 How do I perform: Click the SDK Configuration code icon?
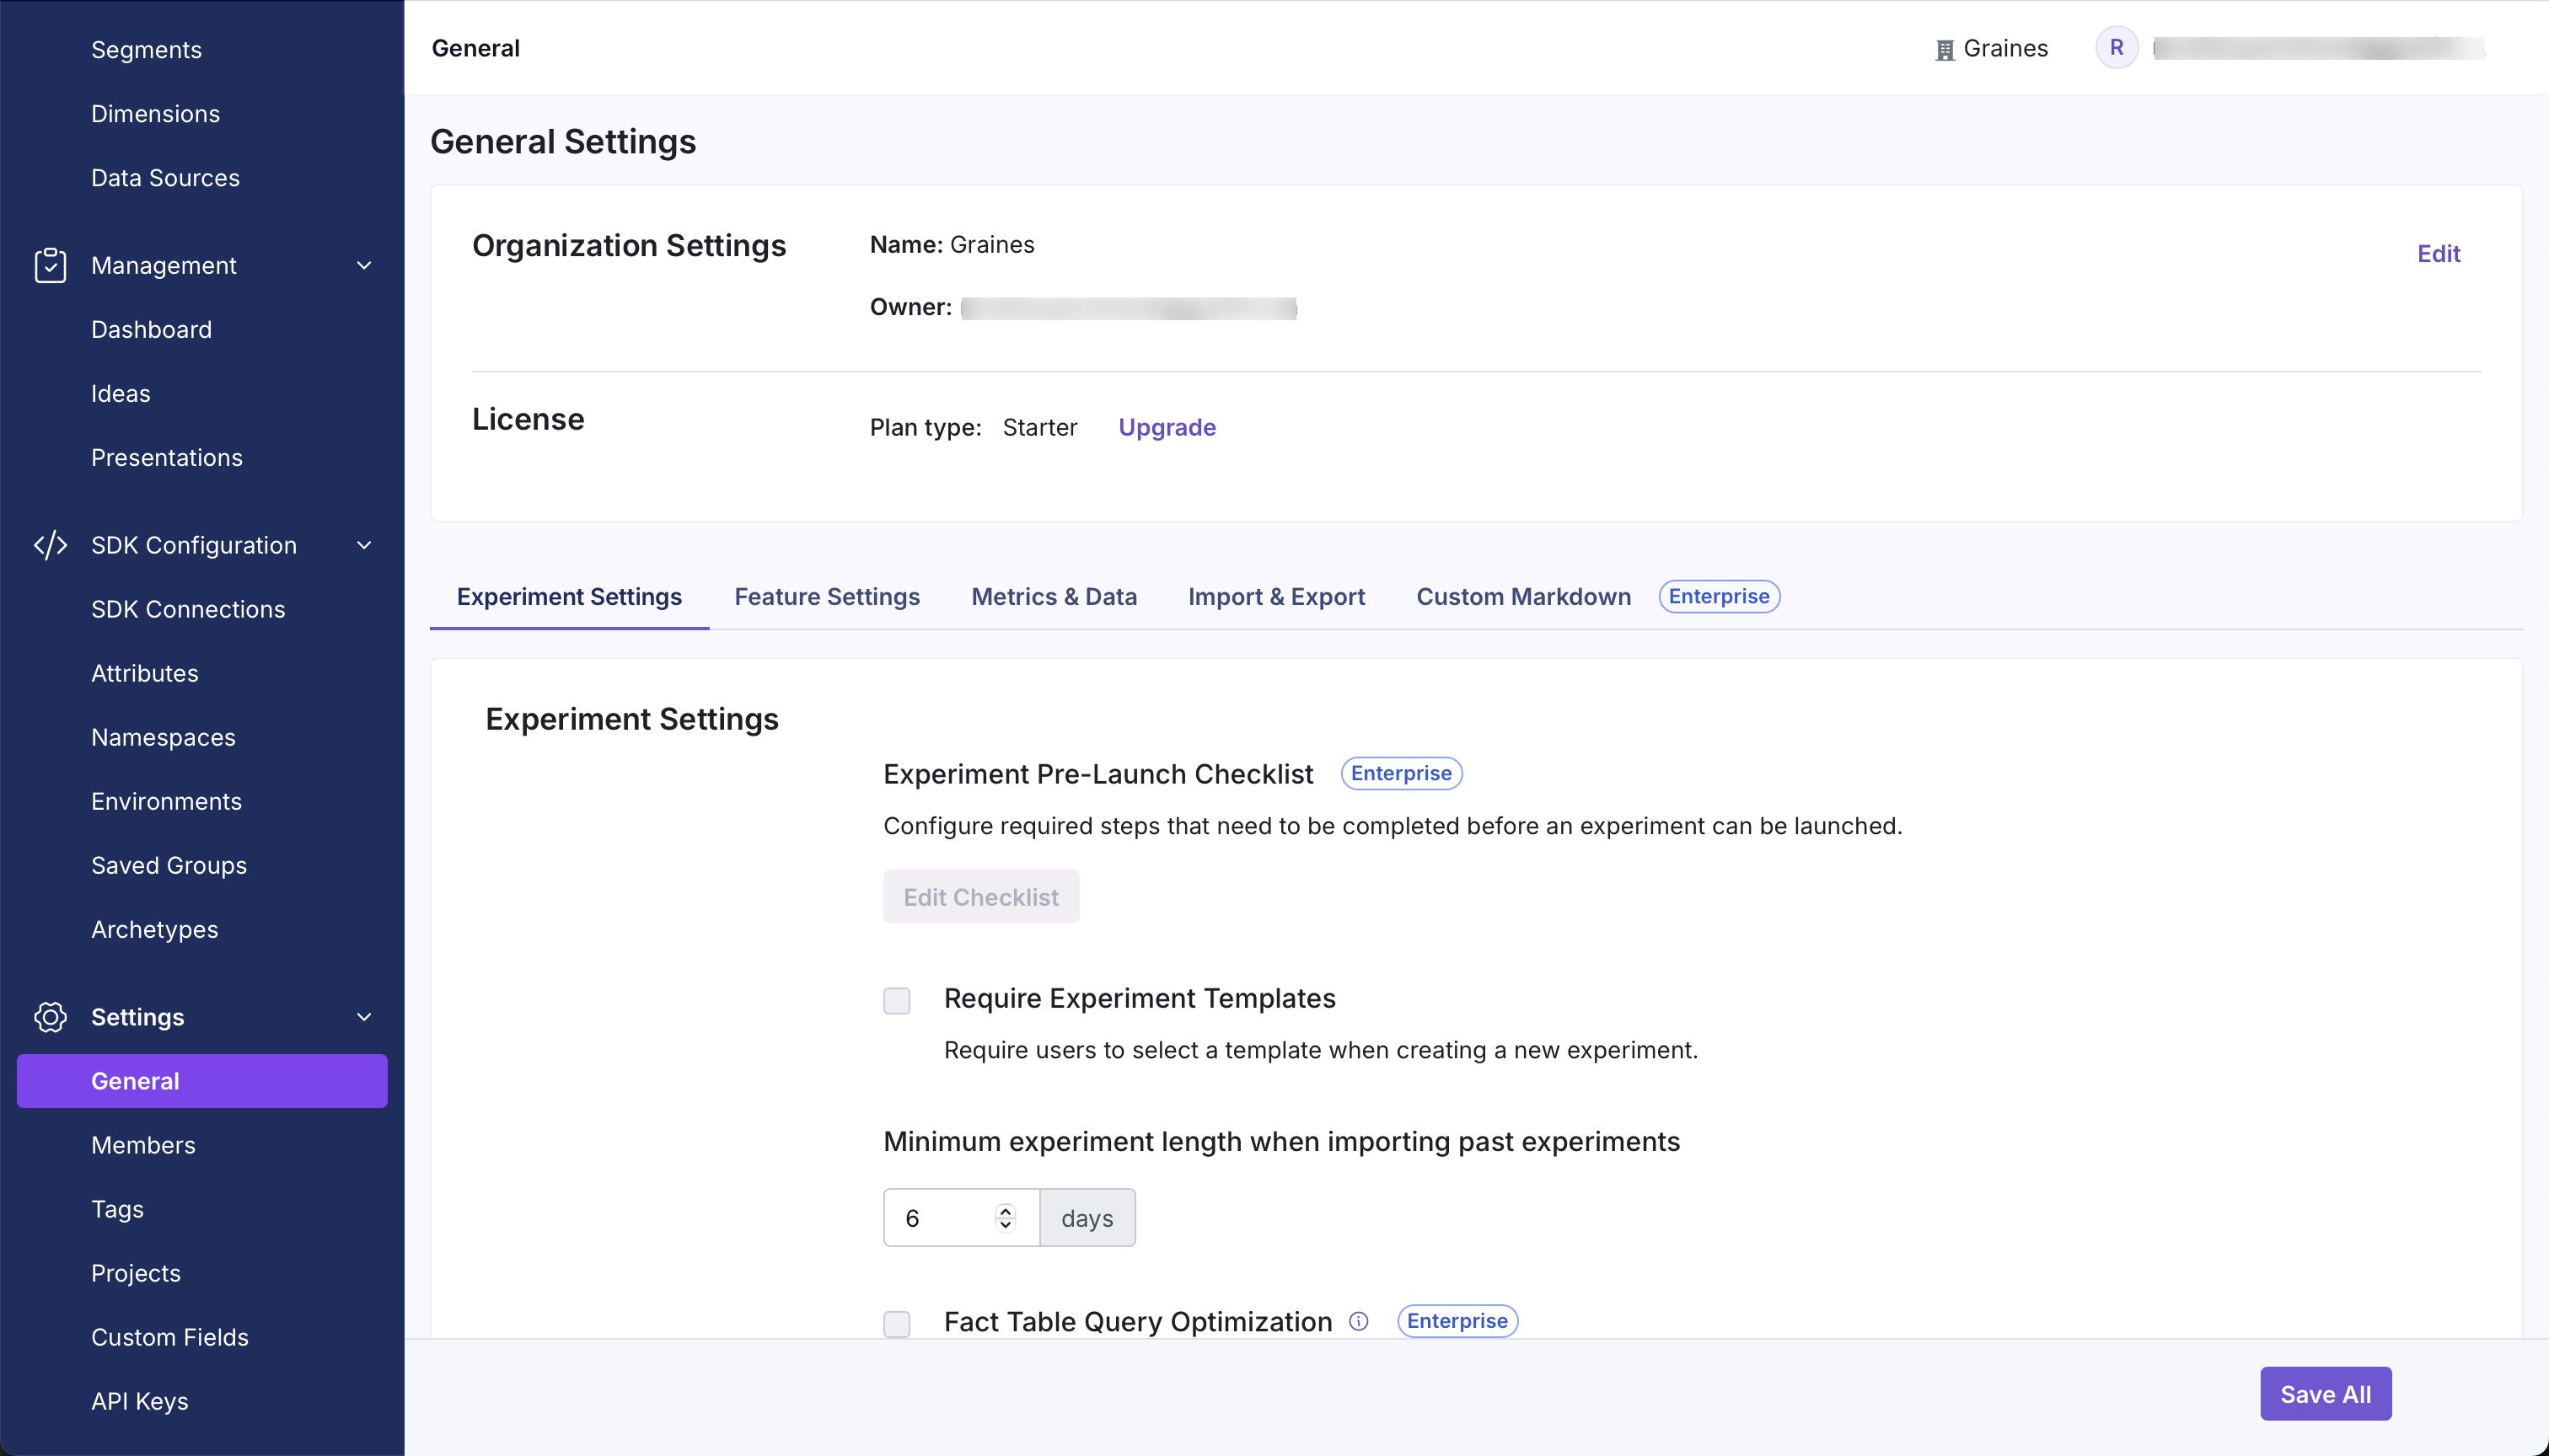(50, 545)
